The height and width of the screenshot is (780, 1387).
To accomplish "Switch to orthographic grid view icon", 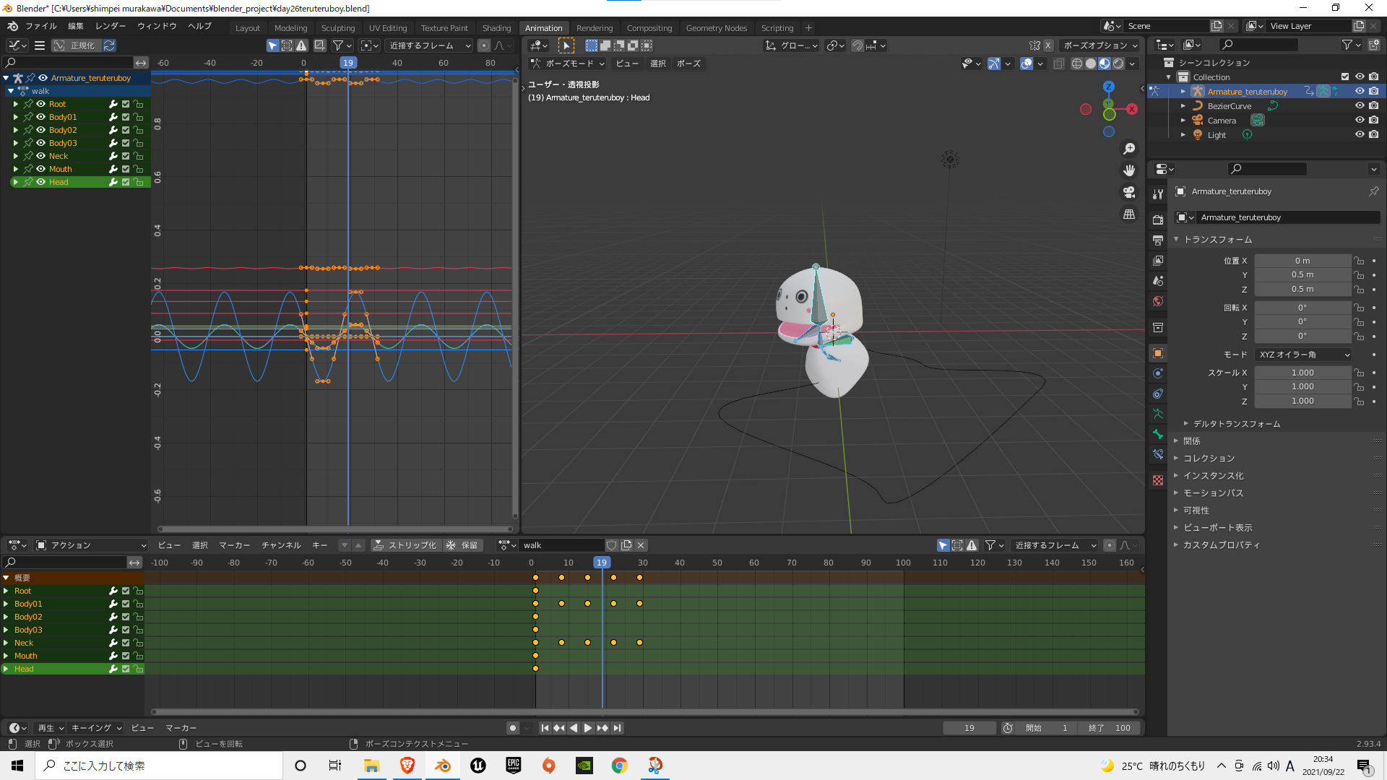I will click(1129, 214).
